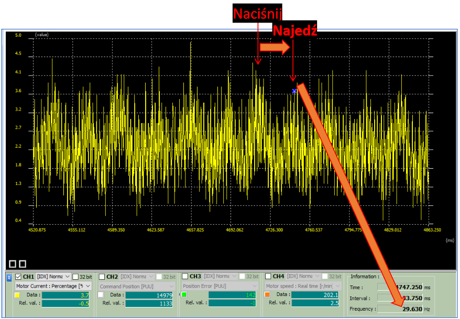460x319 pixels.
Task: Enable the CH2 channel checkbox
Action: click(102, 277)
